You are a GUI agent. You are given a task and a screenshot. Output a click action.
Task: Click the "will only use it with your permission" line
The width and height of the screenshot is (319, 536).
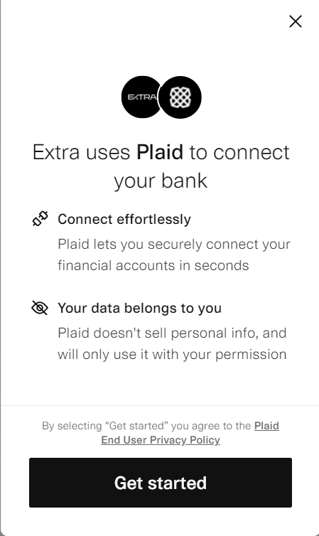point(172,355)
